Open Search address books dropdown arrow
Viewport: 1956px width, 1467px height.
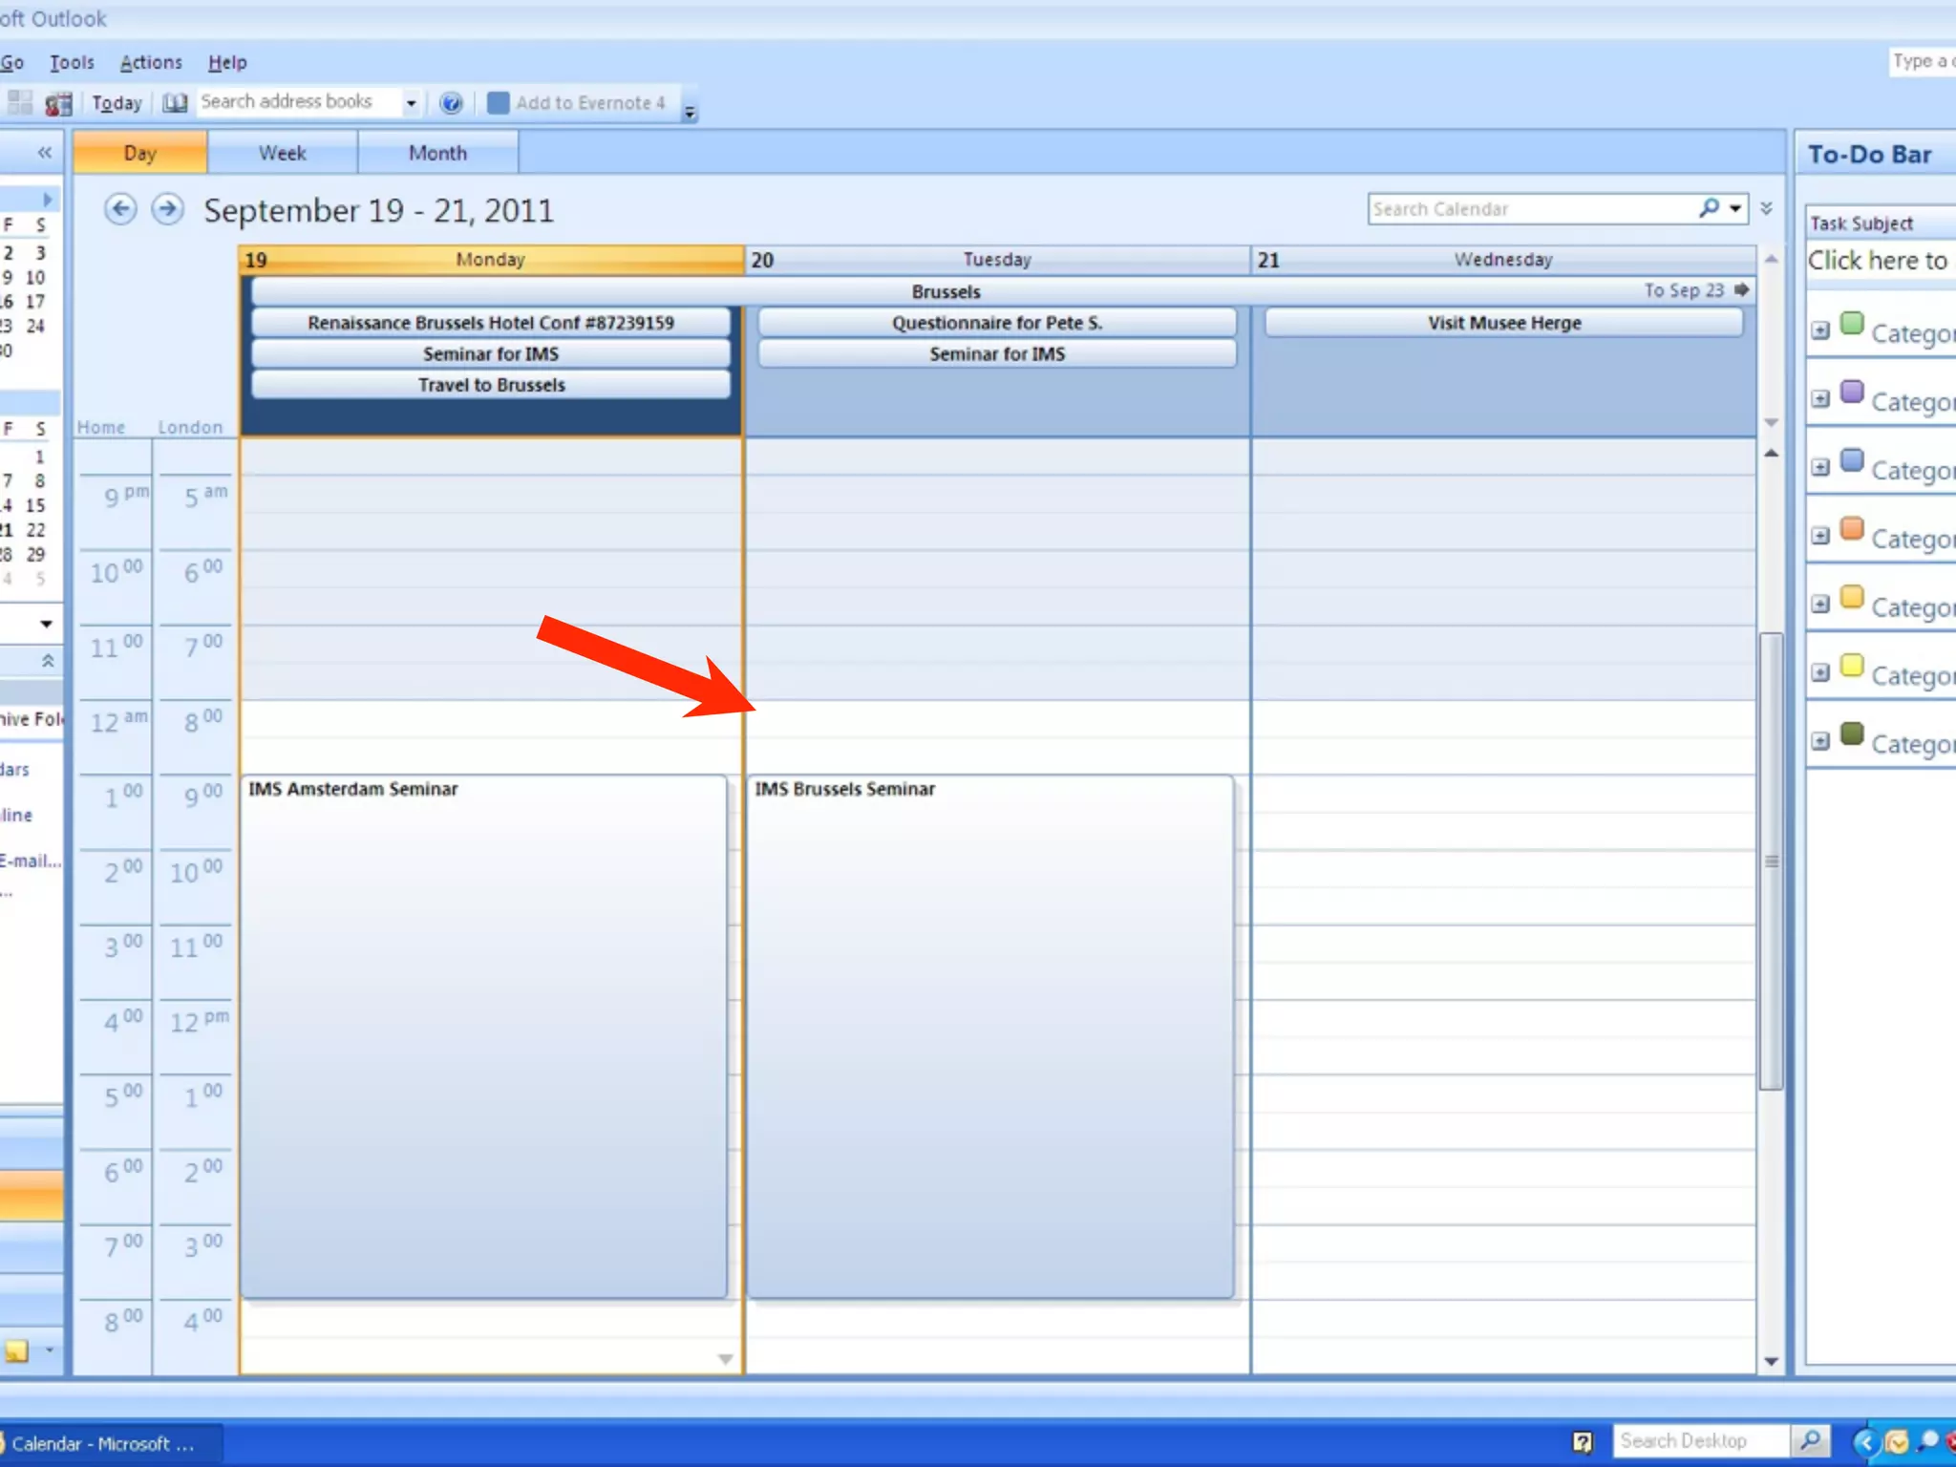pyautogui.click(x=411, y=103)
